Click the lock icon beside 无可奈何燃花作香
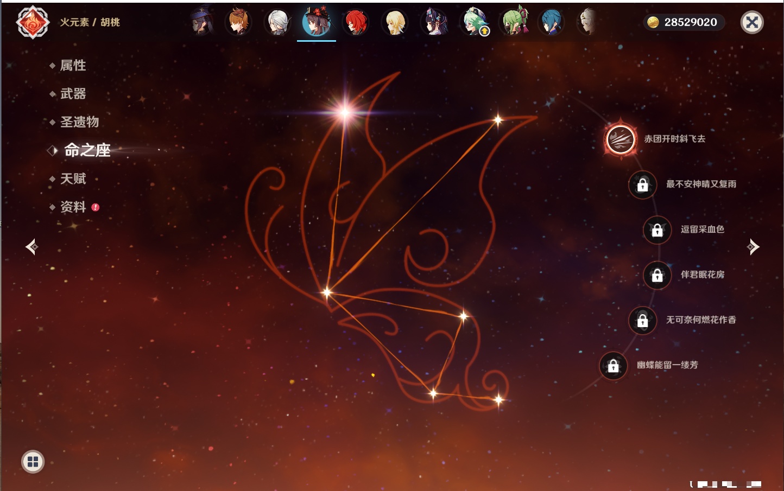The width and height of the screenshot is (784, 491). (x=642, y=320)
